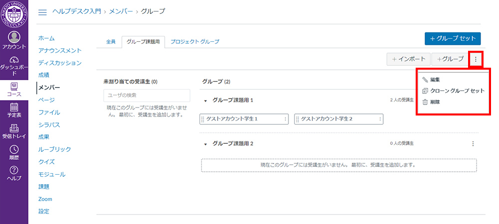Open the History (履歴) clock icon
Image resolution: width=499 pixels, height=224 pixels.
pyautogui.click(x=14, y=152)
